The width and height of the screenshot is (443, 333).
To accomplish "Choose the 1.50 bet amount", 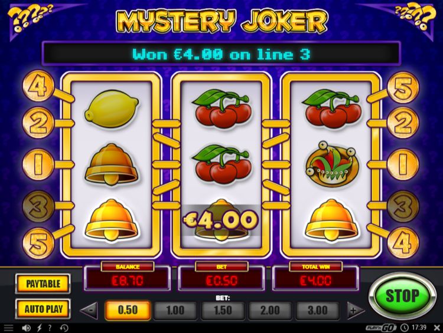I will 223,311.
